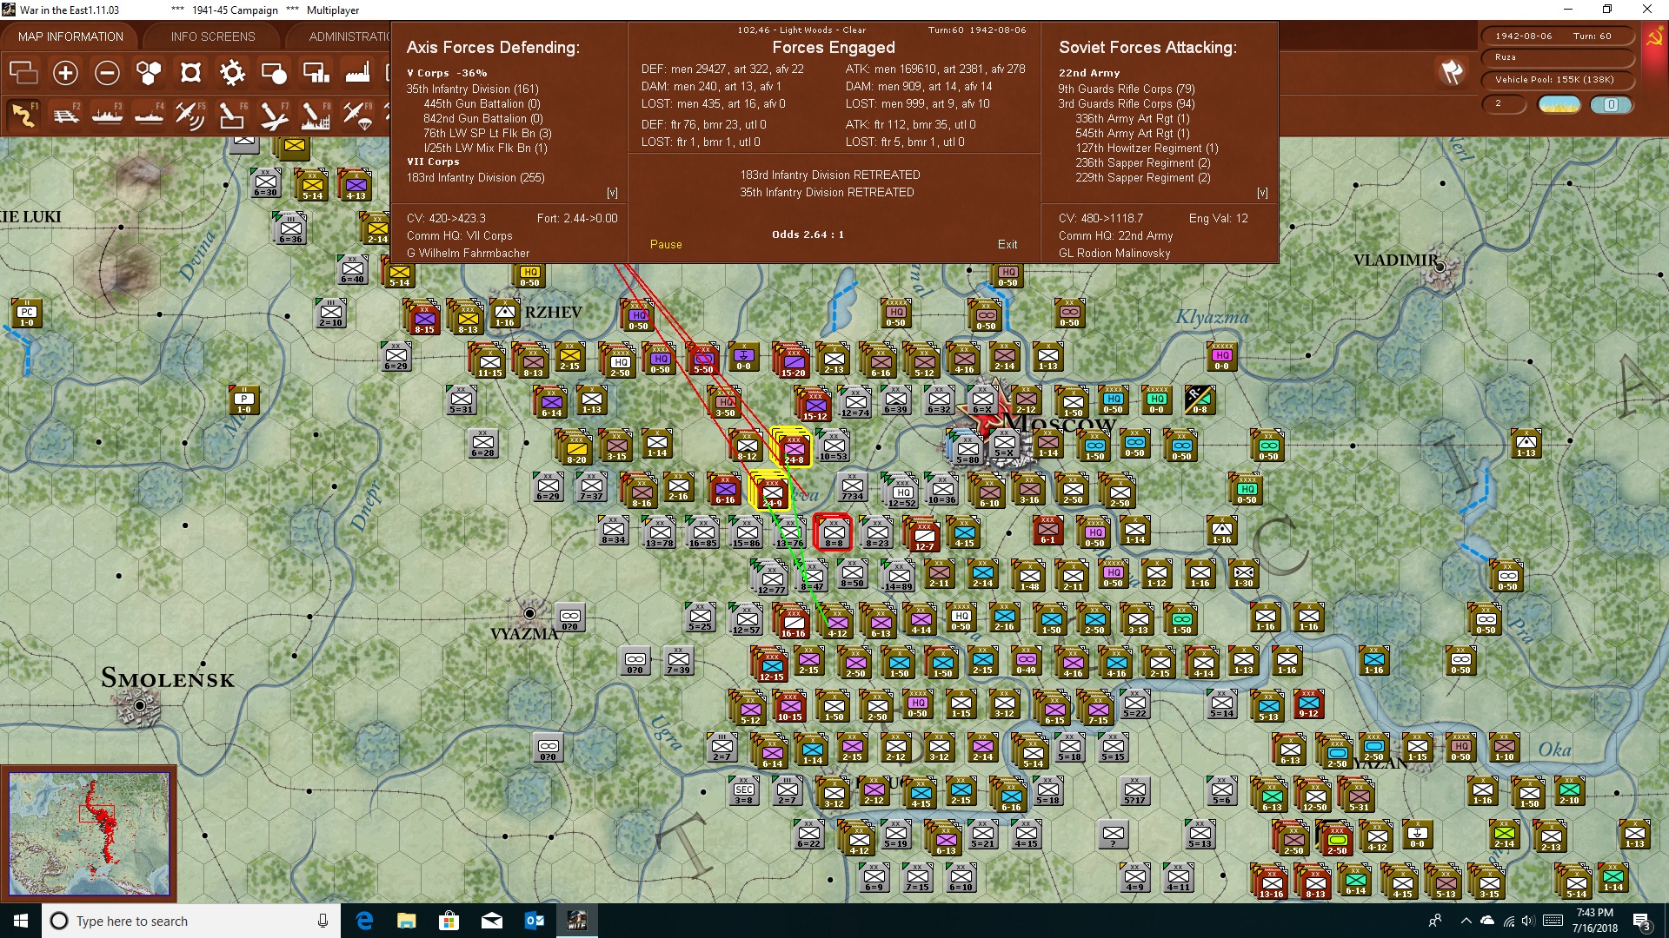1669x938 pixels.
Task: Click the Comm HQ: 22nd Army line
Action: 1115,235
